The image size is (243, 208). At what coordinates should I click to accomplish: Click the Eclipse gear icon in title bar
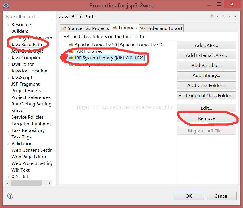[x=6, y=5]
